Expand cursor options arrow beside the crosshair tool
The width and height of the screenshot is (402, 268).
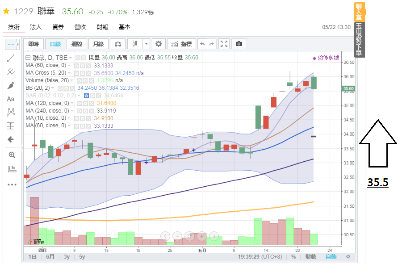[x=18, y=44]
